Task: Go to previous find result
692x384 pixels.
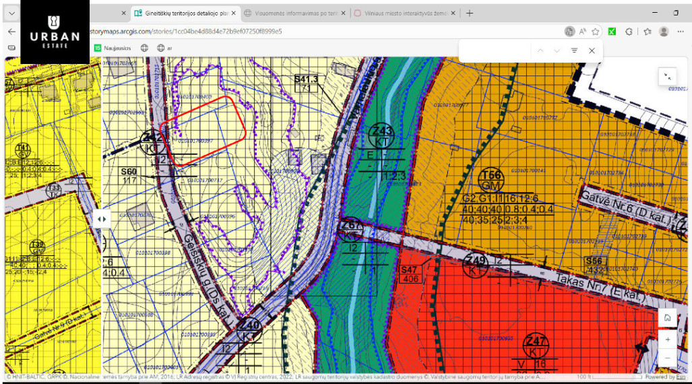Action: tap(540, 51)
